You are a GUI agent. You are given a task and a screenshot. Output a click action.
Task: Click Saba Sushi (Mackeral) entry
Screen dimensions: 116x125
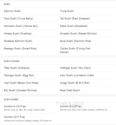[x=74, y=26]
